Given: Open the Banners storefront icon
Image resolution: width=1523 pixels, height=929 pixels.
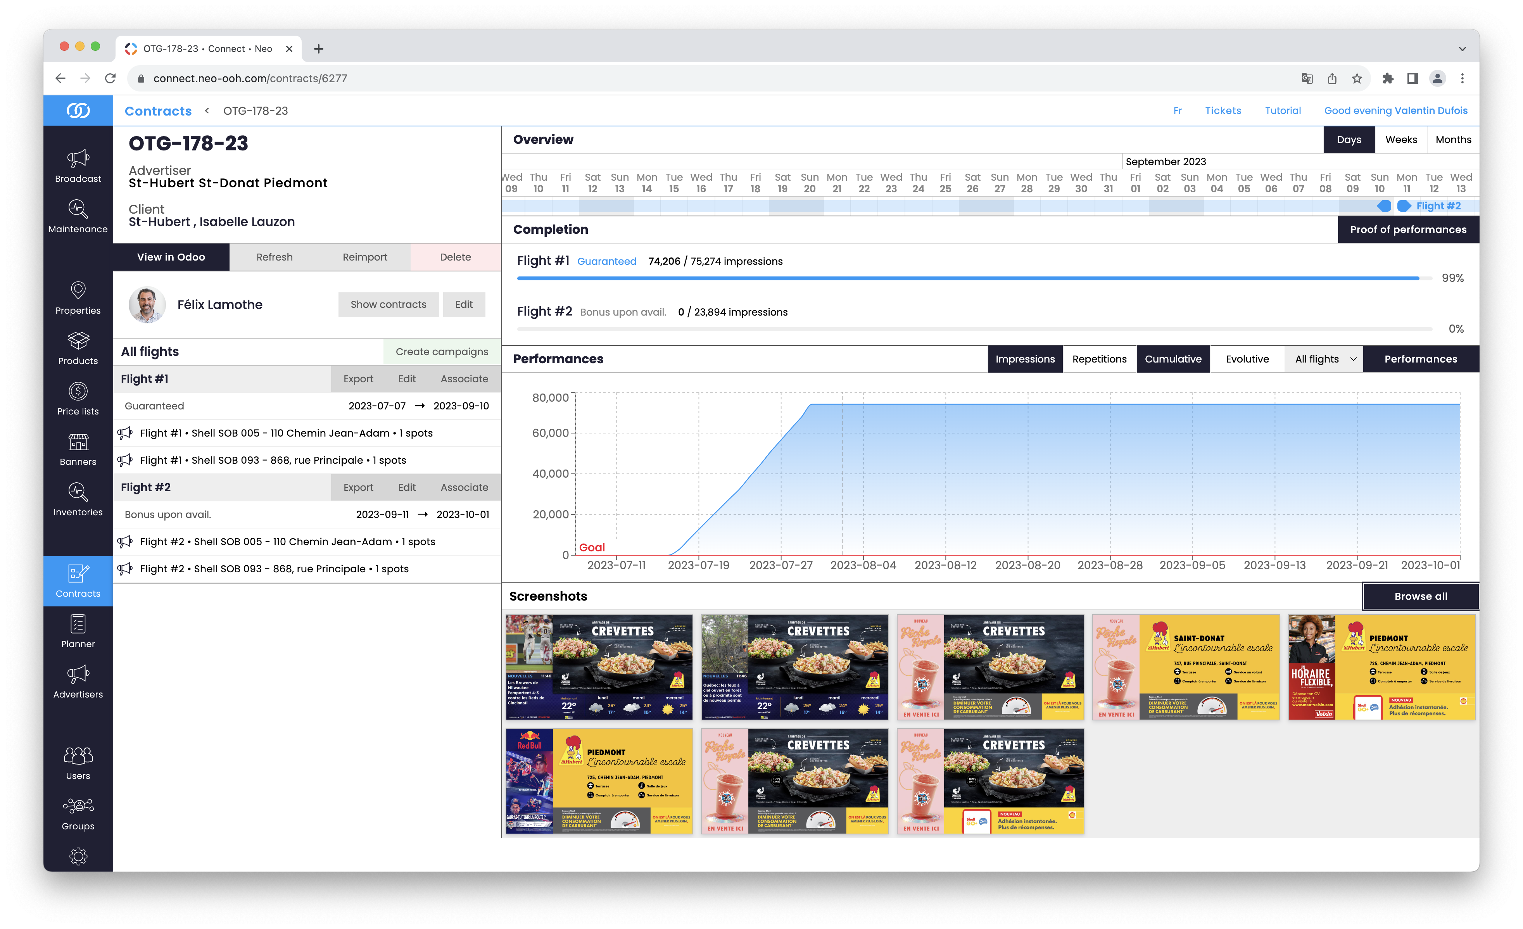Looking at the screenshot, I should coord(78,441).
